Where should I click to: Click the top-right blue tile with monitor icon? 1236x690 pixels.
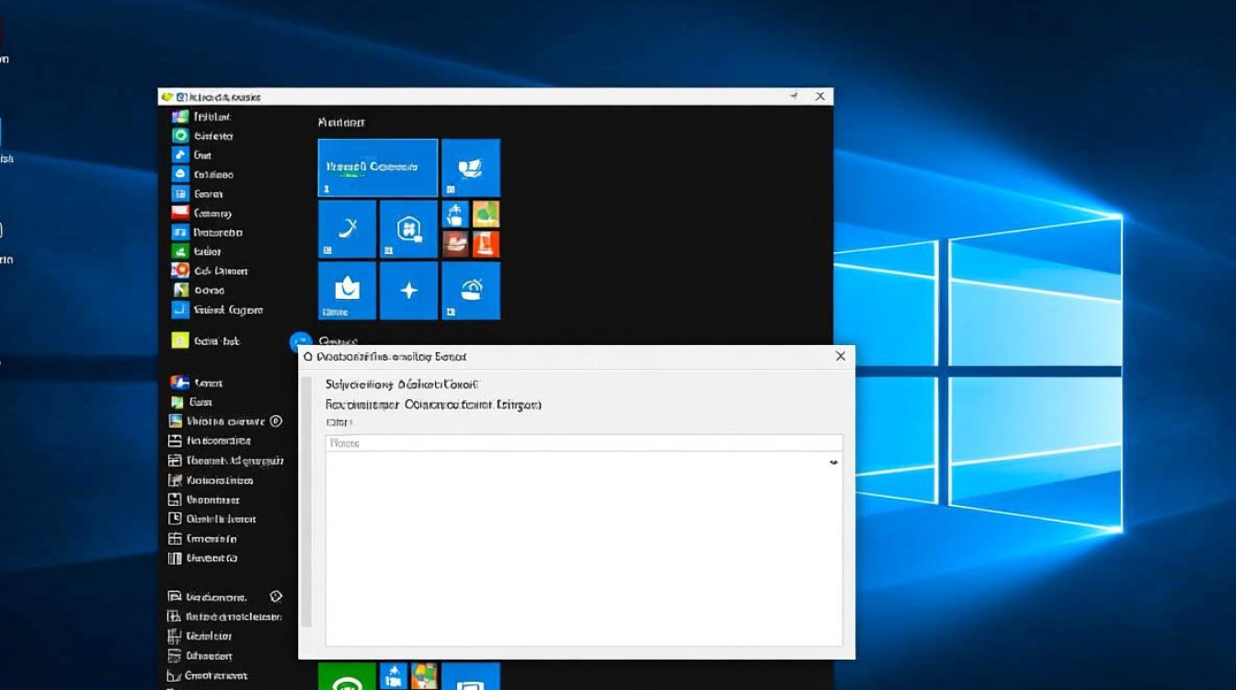tap(470, 167)
